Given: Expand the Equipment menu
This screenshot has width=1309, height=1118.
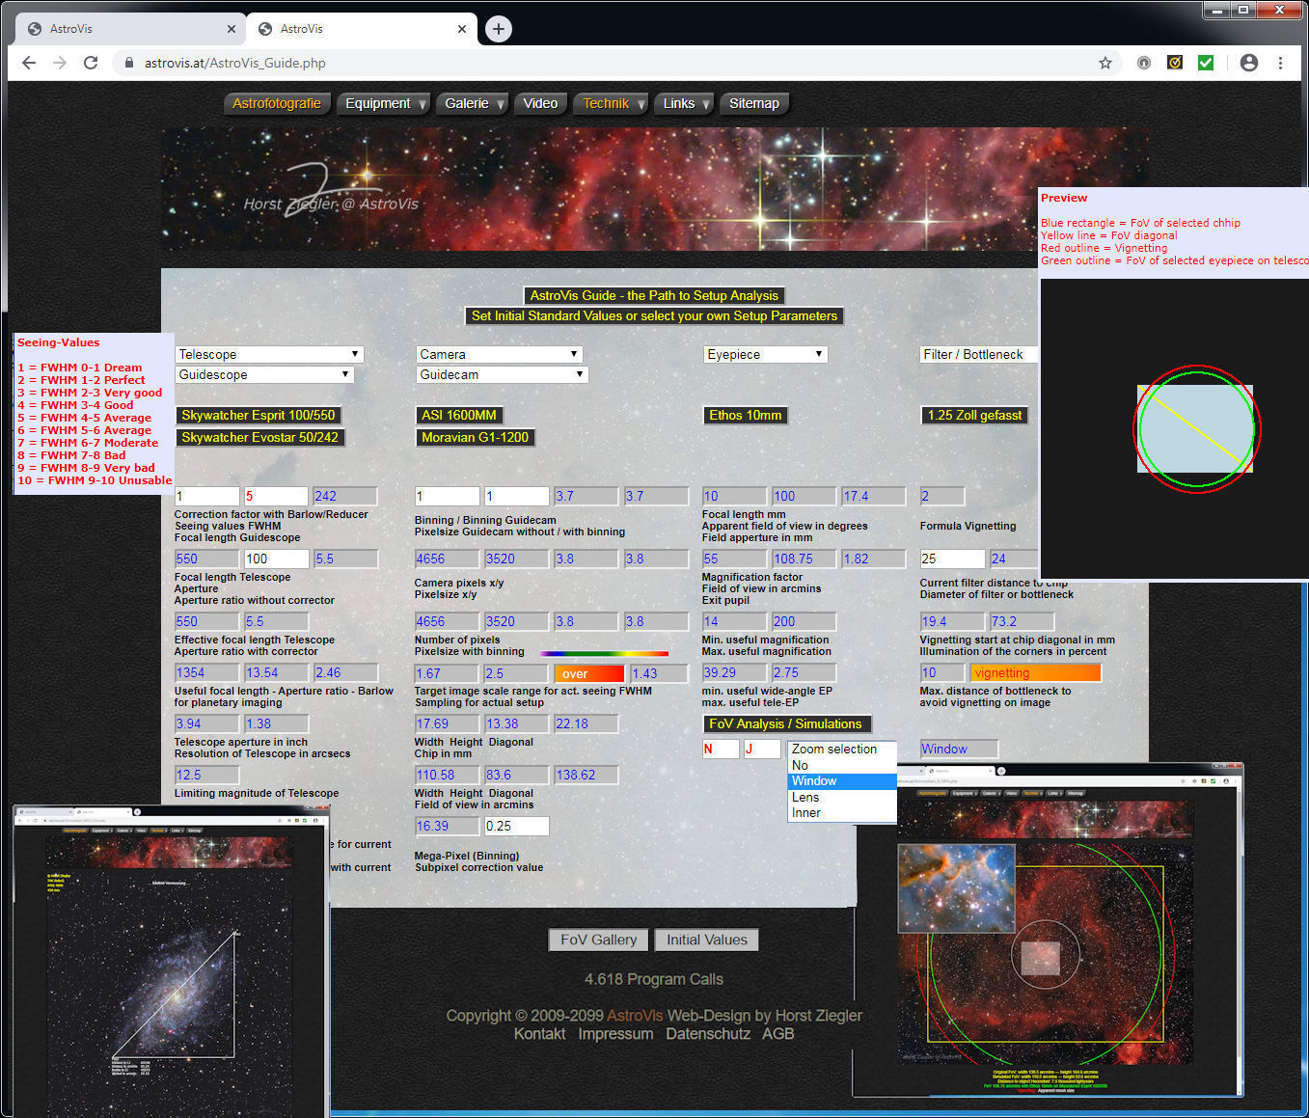Looking at the screenshot, I should 383,103.
